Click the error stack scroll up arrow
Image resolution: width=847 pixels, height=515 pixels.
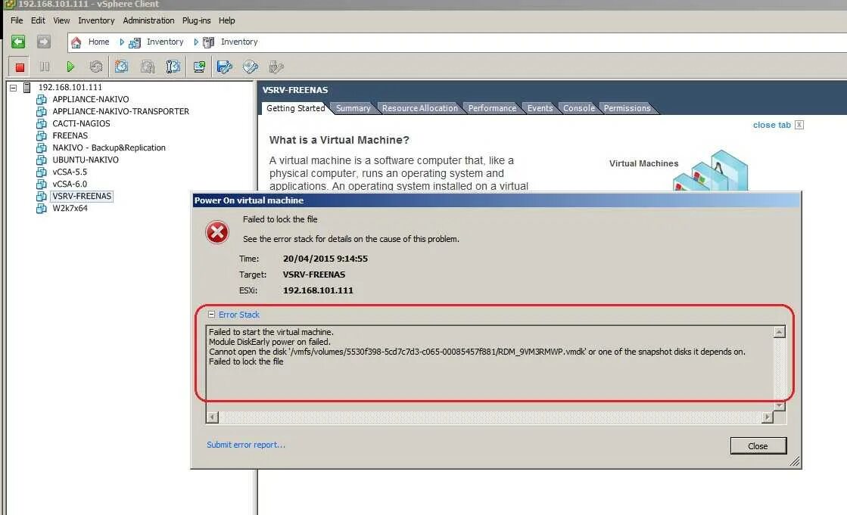(x=779, y=331)
